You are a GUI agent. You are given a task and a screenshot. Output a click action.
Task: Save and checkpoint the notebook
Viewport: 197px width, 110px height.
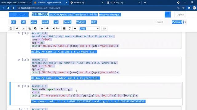(11, 28)
